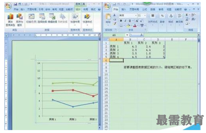
Task: Open the font size dropdown in Excel
Action: pyautogui.click(x=145, y=15)
